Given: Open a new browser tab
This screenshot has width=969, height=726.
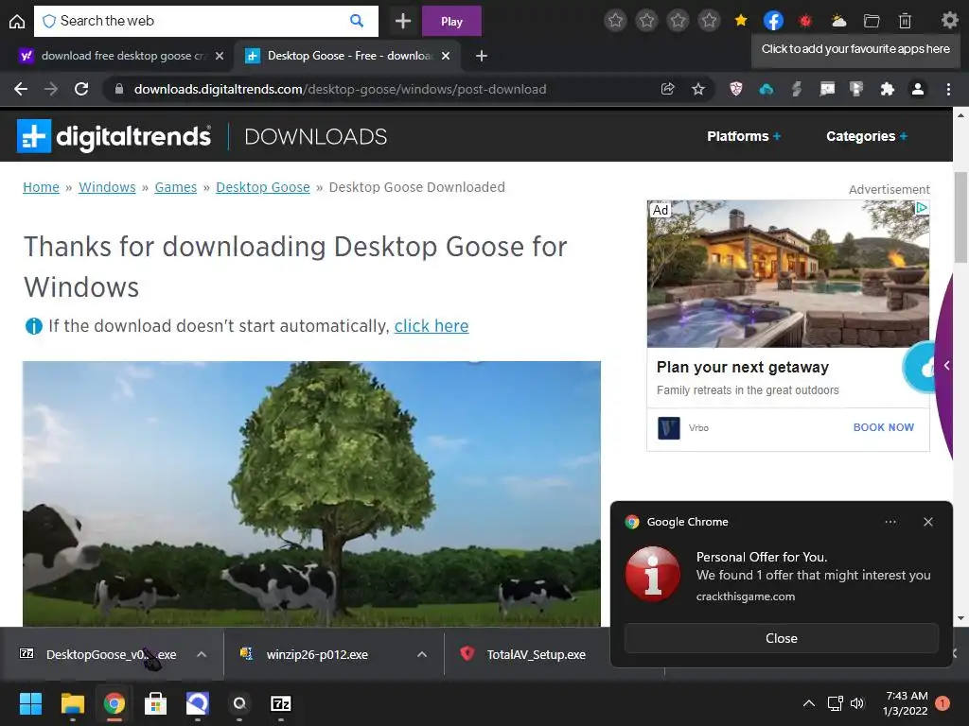Looking at the screenshot, I should pos(482,56).
